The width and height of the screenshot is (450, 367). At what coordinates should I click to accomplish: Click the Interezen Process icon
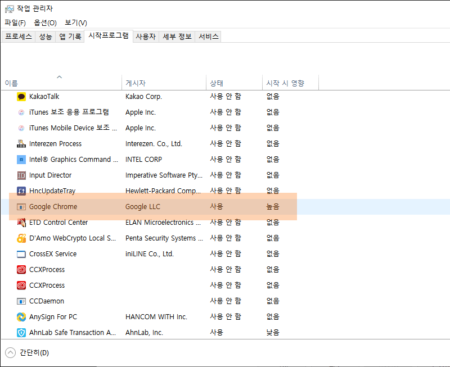coord(21,144)
